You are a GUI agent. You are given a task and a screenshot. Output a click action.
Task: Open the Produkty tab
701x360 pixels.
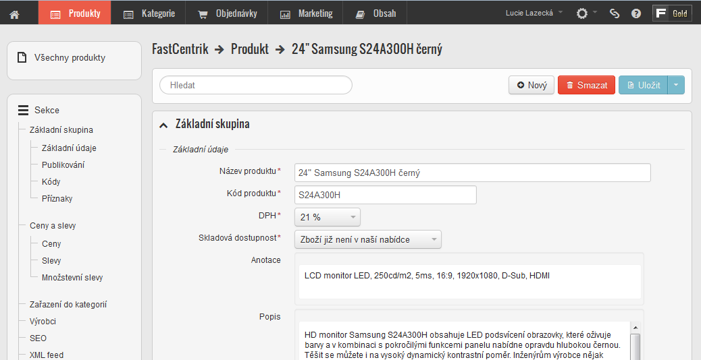(x=75, y=13)
